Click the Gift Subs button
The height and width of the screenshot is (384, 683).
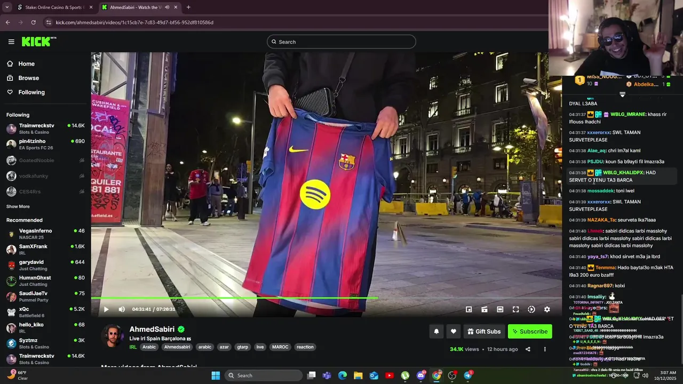click(x=484, y=331)
